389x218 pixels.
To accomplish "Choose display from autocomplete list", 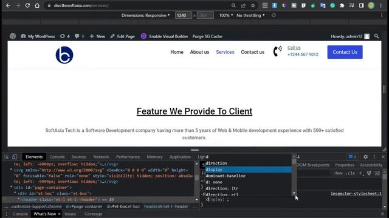I will [x=249, y=170].
